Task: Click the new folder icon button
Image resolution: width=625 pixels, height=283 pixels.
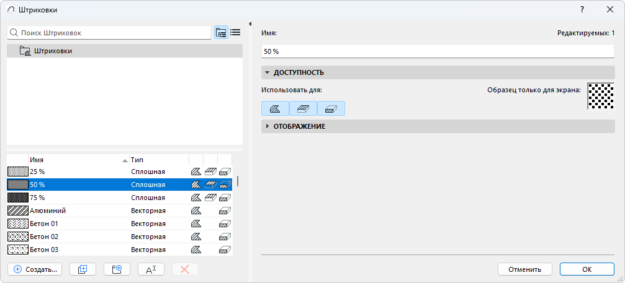Action: click(117, 269)
